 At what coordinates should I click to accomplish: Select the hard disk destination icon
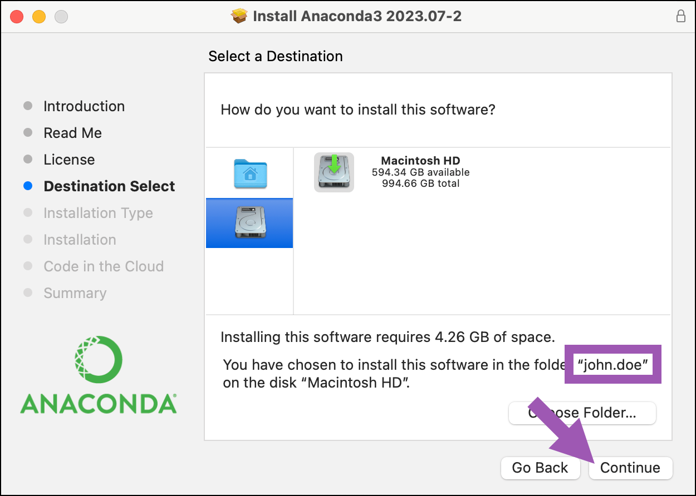pos(249,222)
